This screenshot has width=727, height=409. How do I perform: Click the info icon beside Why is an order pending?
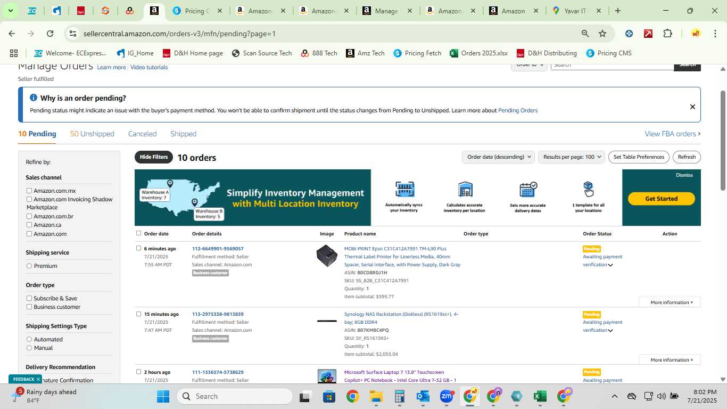click(x=34, y=98)
